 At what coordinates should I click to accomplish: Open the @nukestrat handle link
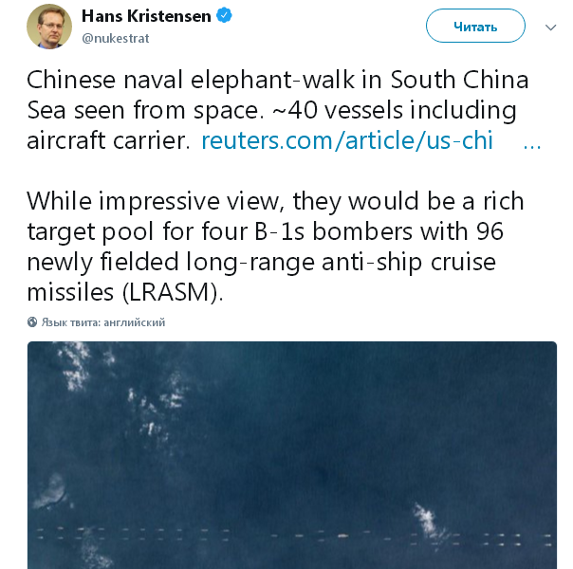click(x=115, y=38)
